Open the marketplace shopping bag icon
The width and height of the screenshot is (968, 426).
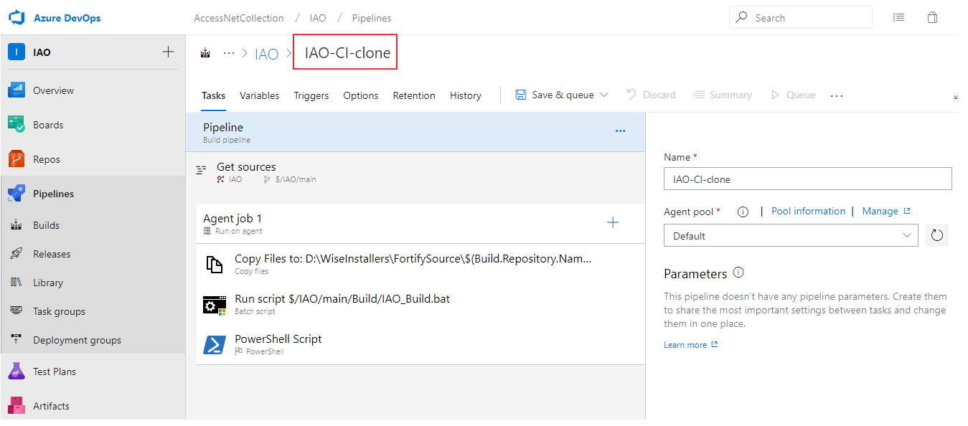pyautogui.click(x=932, y=18)
